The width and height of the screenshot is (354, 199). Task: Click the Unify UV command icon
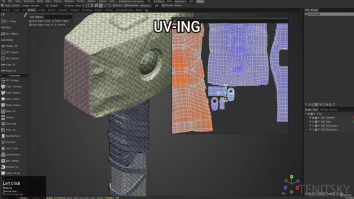click(x=3, y=111)
